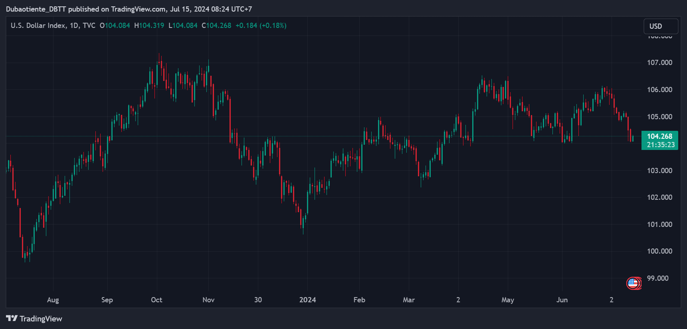Screen dimensions: 687x329
Task: Click the Aug date label
Action: pyautogui.click(x=53, y=300)
